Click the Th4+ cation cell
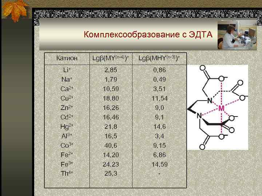The width and height of the screenshot is (262, 196). [67, 173]
